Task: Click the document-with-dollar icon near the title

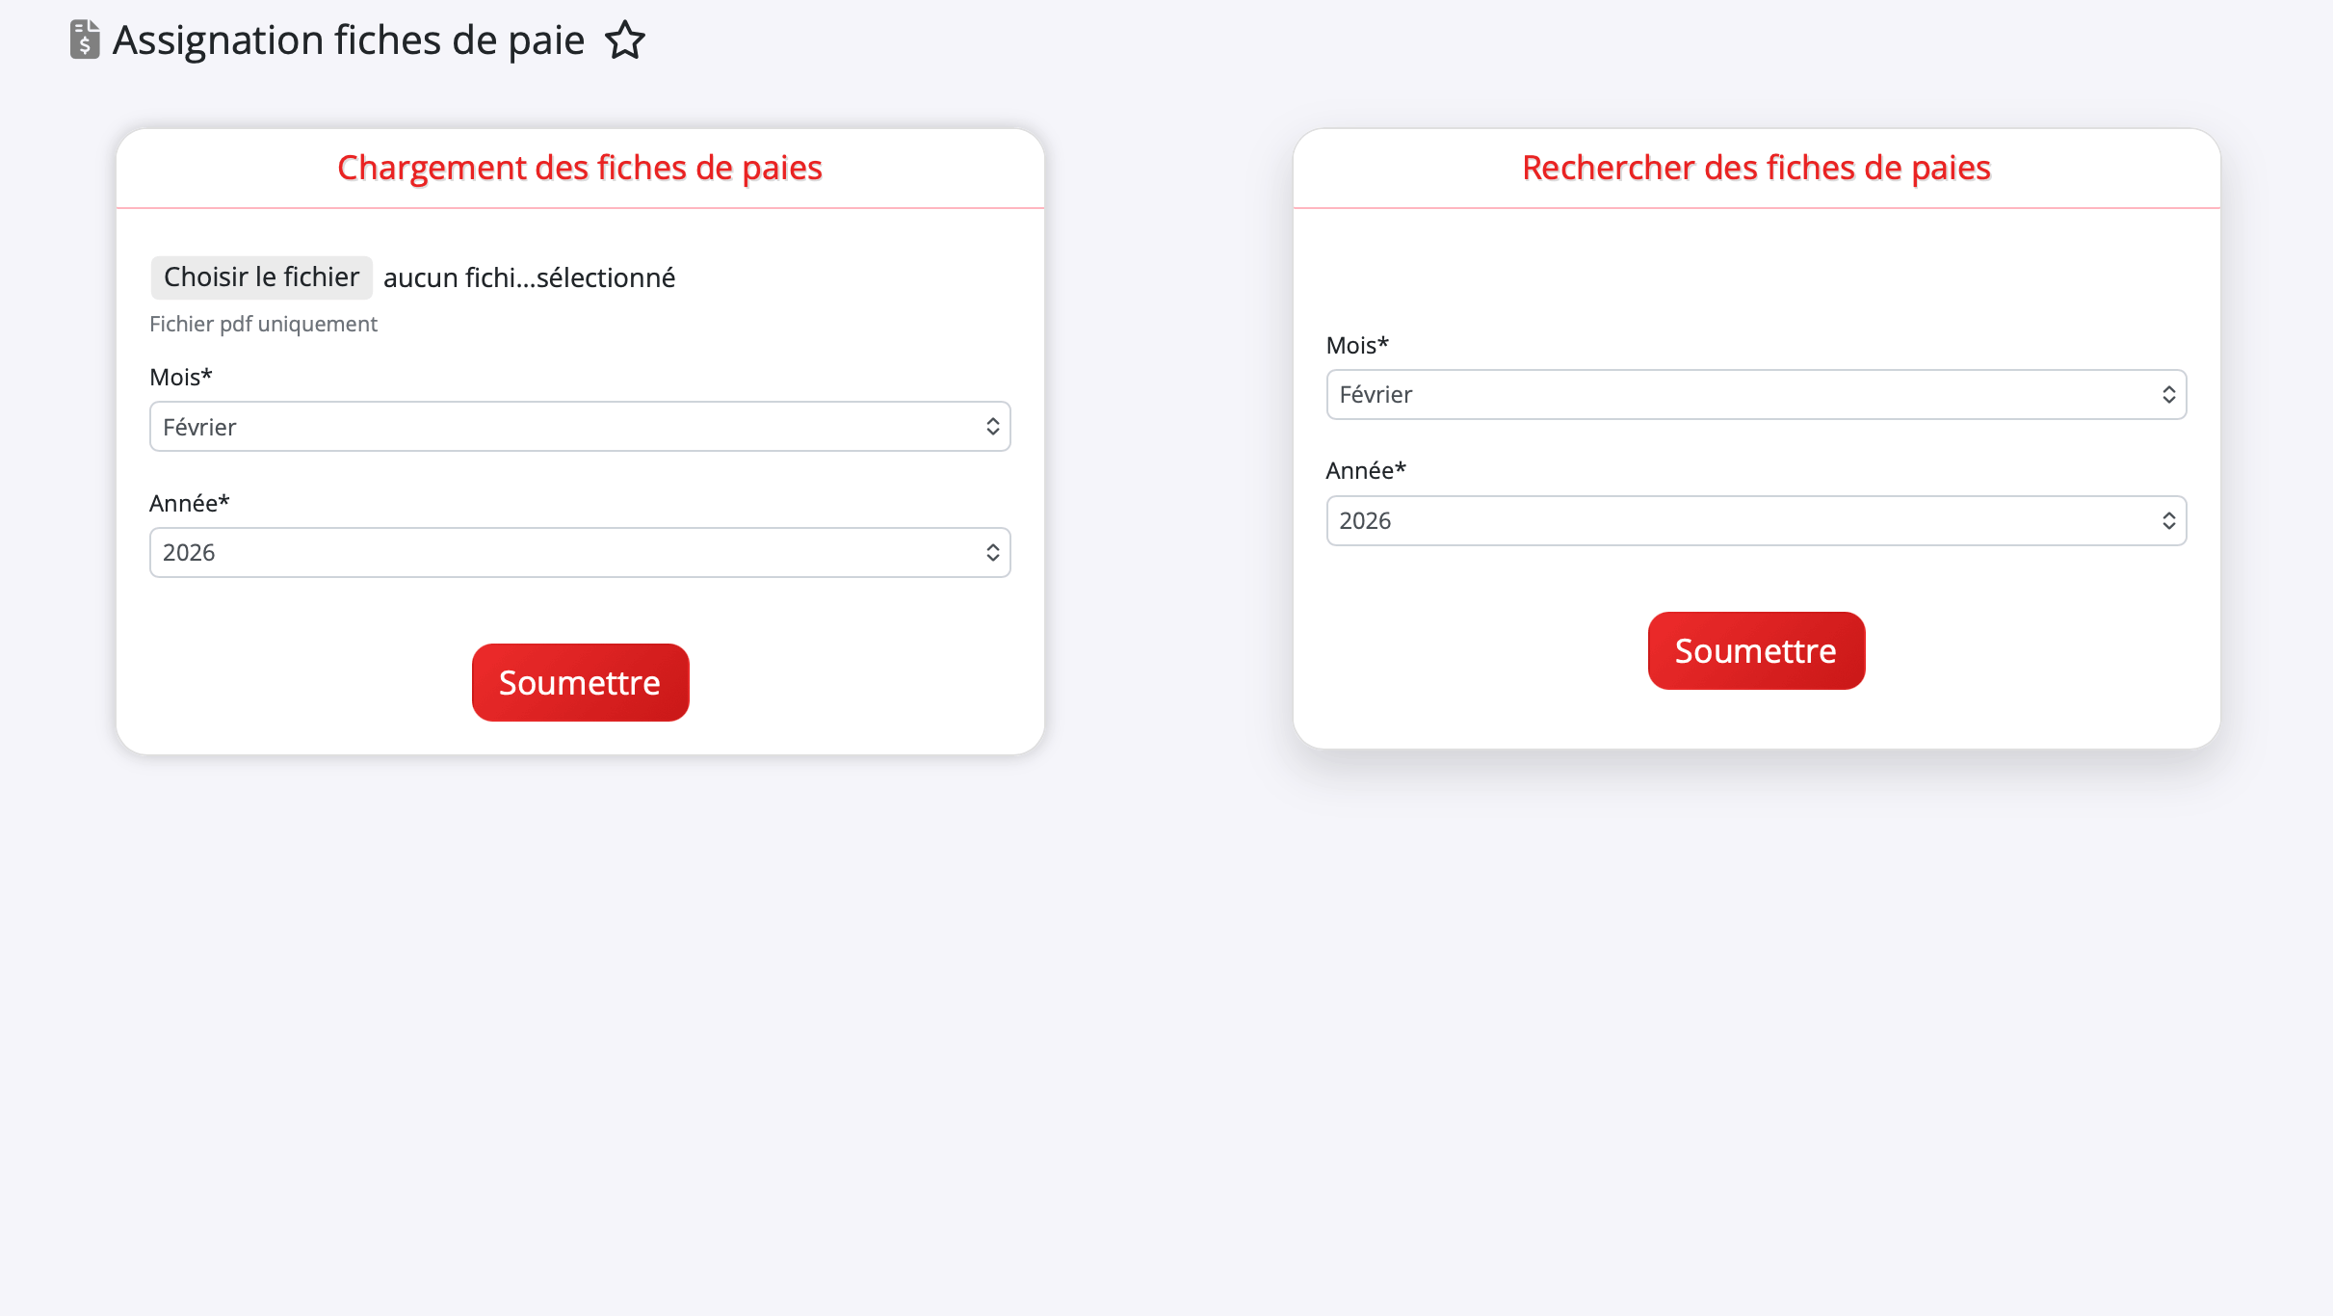Action: tap(83, 39)
